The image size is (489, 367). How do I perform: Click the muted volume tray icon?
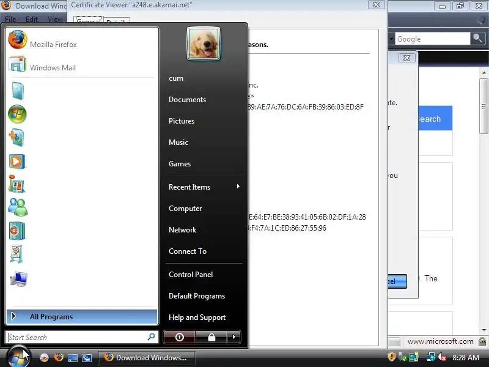pyautogui.click(x=441, y=357)
